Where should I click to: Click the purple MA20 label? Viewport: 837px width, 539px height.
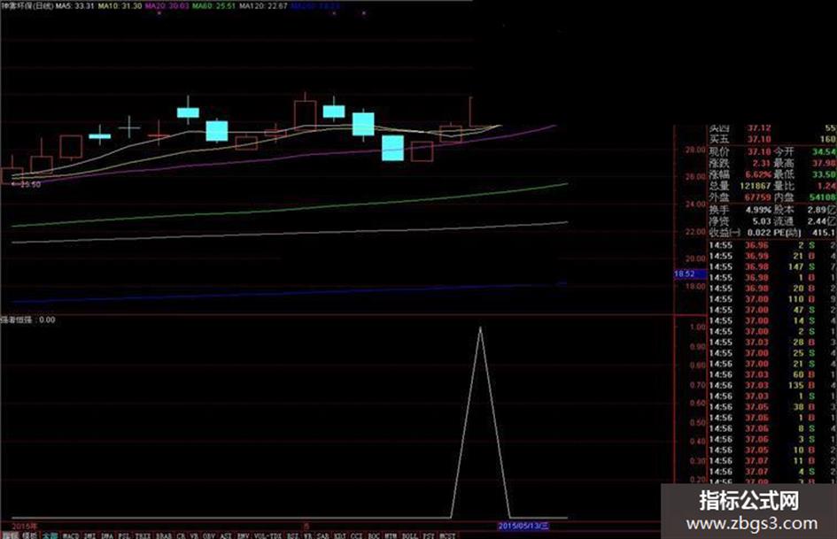[167, 6]
